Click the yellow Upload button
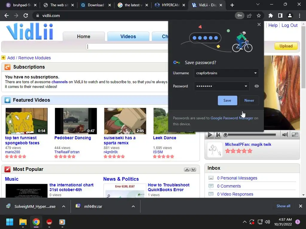306x229 pixels. click(286, 46)
